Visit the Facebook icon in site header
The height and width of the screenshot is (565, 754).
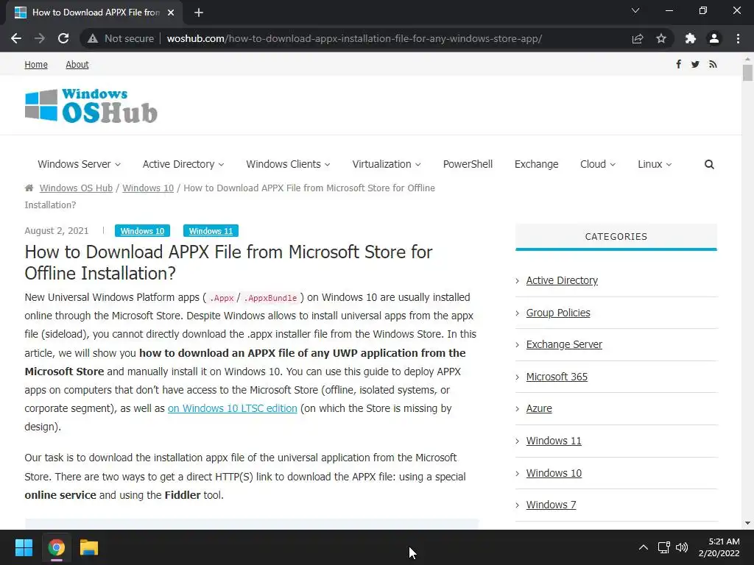[x=678, y=64]
